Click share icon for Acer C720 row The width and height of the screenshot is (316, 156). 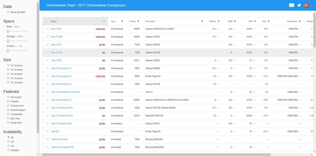pyautogui.click(x=47, y=29)
